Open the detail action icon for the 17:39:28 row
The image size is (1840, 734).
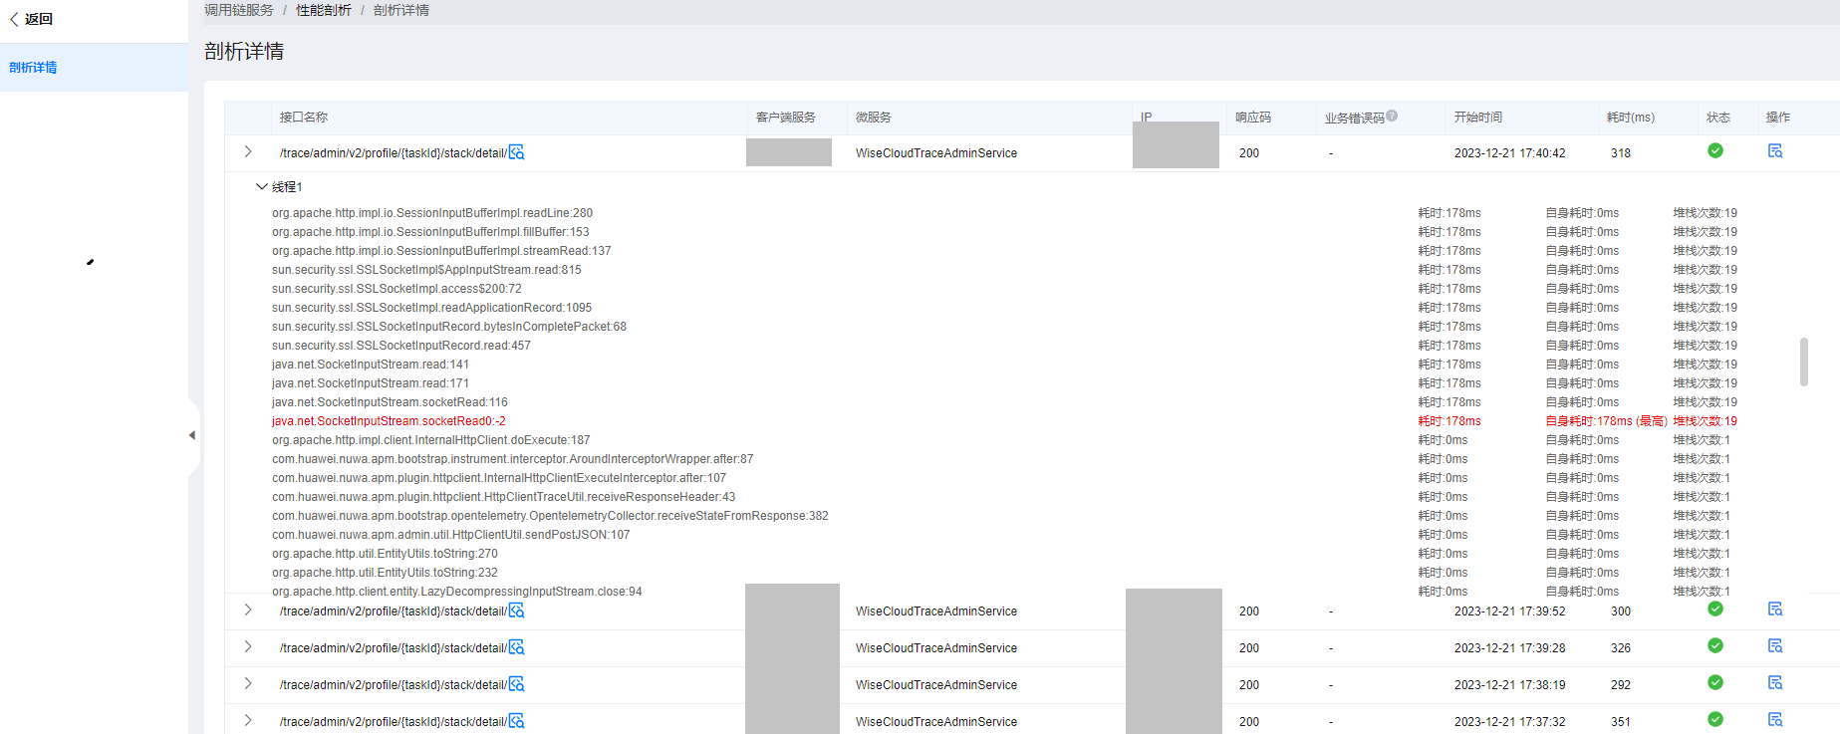[1774, 646]
